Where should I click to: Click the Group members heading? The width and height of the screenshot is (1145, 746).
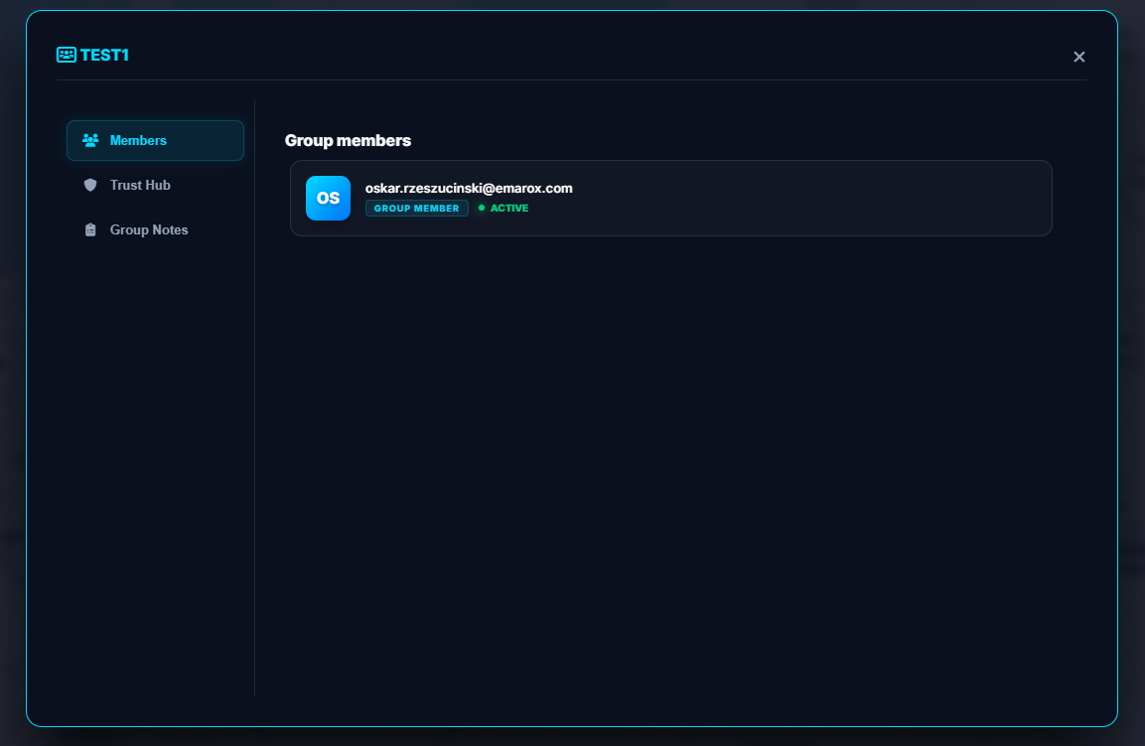tap(348, 140)
